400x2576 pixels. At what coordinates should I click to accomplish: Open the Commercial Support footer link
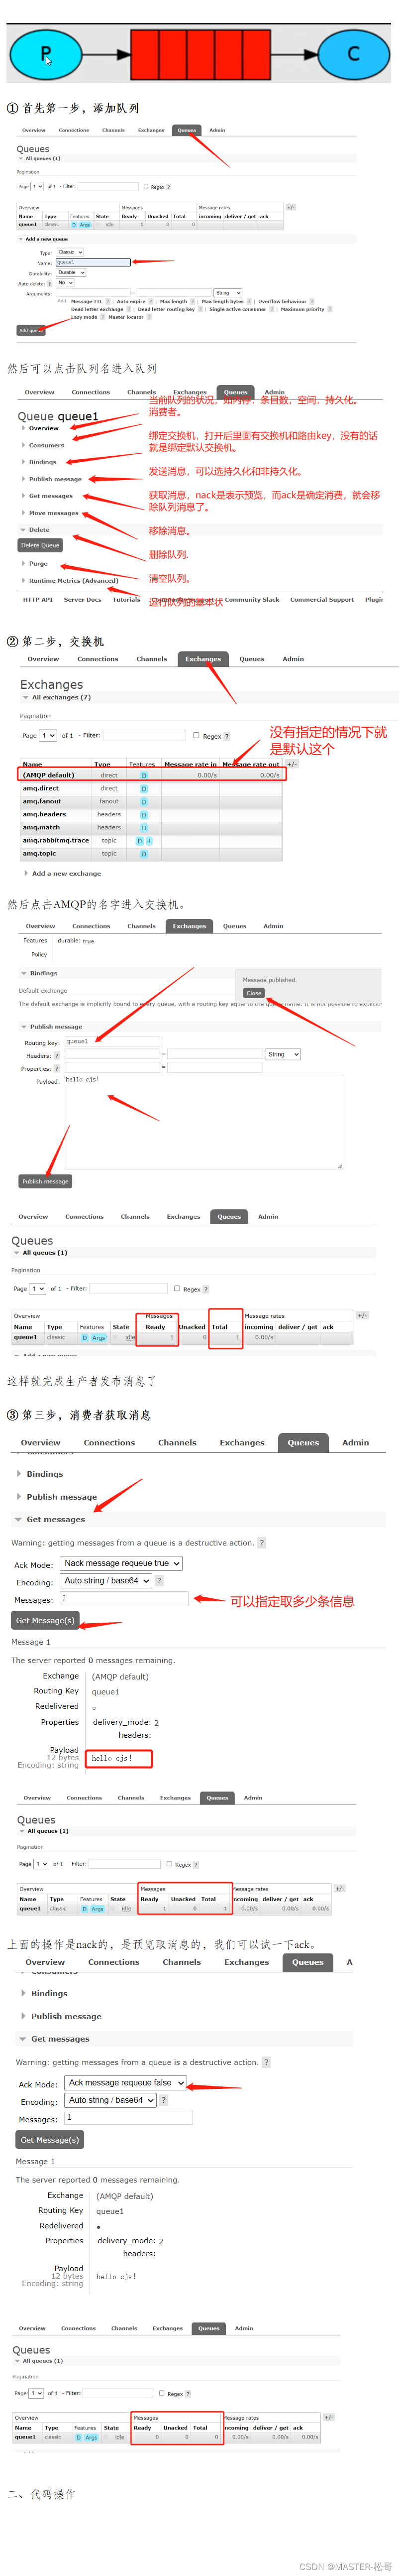(322, 600)
